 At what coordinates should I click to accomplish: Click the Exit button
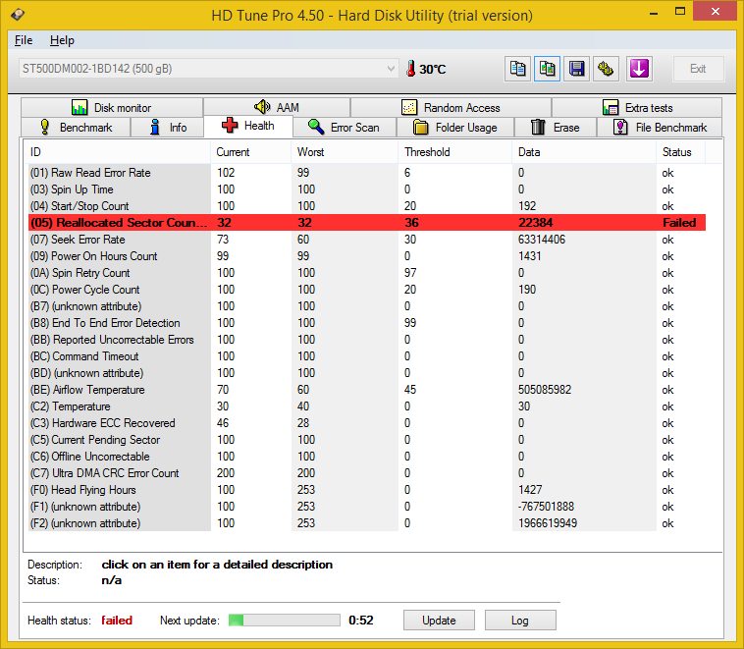698,69
